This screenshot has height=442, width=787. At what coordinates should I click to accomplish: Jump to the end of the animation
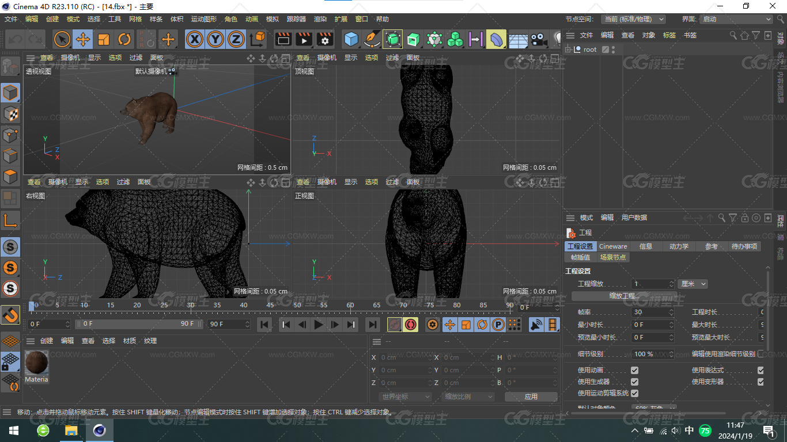click(x=373, y=325)
